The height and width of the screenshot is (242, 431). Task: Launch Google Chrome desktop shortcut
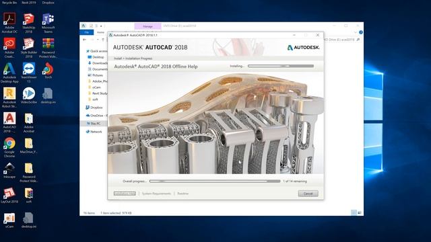tap(9, 147)
